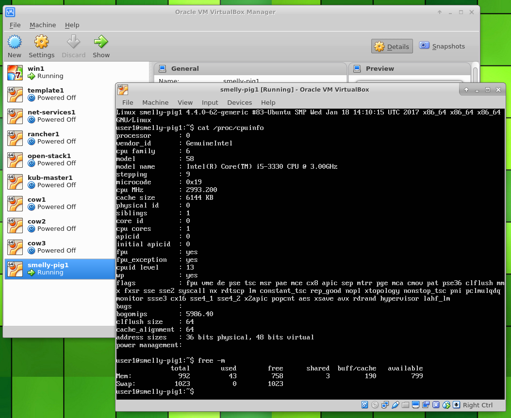Open the Manager File menu

click(15, 25)
